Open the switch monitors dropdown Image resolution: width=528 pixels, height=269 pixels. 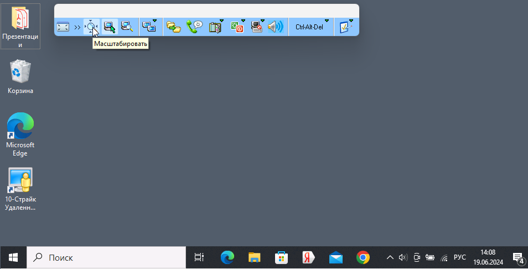[x=149, y=26]
